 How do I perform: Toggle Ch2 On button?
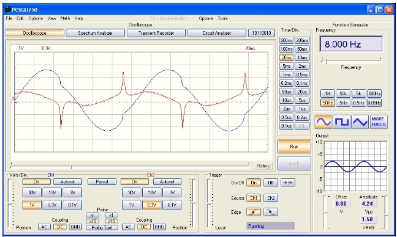(x=134, y=182)
